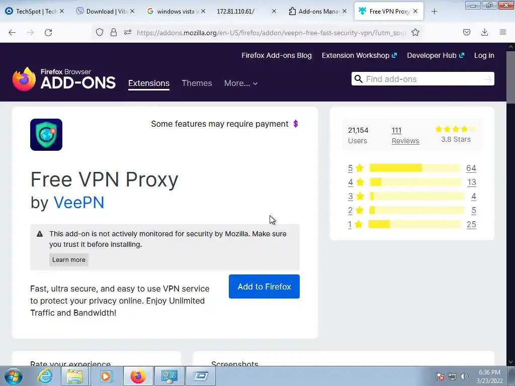Open Extension Workshop link
515x386 pixels.
coord(359,55)
